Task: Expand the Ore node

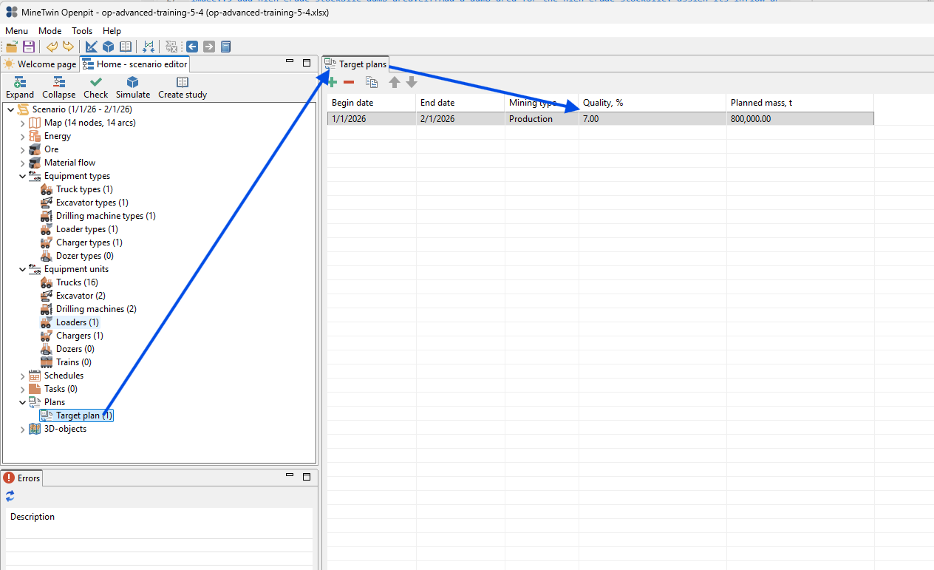Action: [22, 149]
